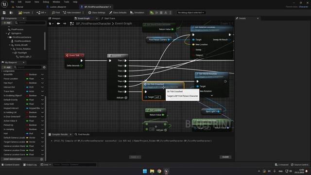The height and width of the screenshot is (175, 311).
Task: Open play options three-dot menu
Action: pyautogui.click(x=170, y=13)
